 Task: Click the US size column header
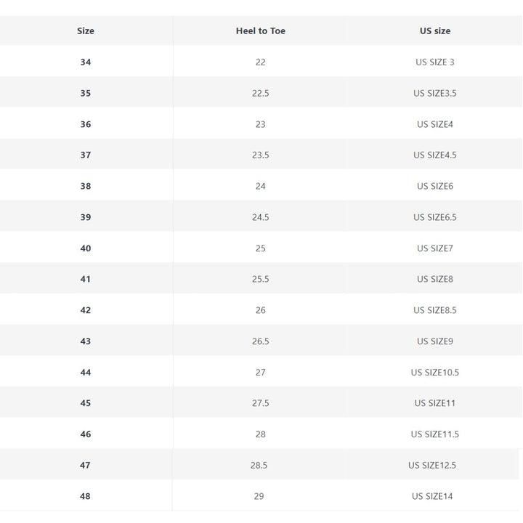[x=434, y=31]
